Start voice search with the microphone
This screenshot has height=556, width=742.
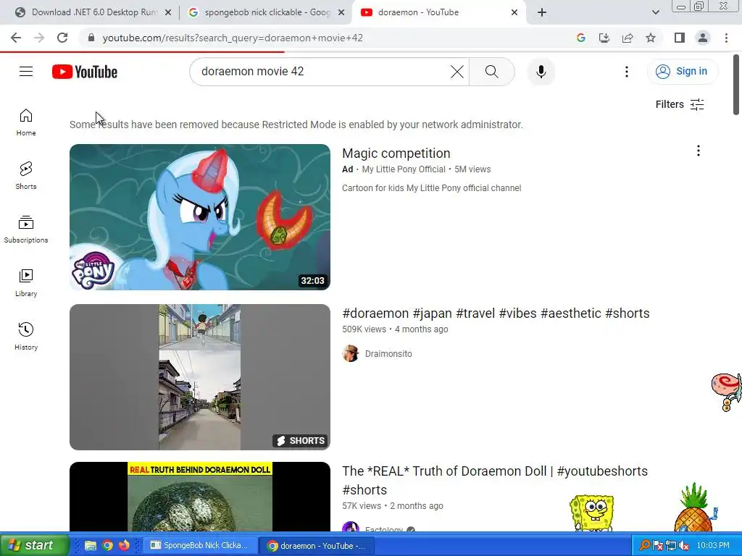pyautogui.click(x=541, y=72)
